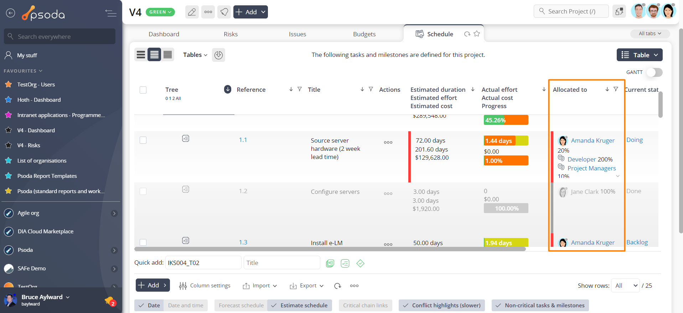The width and height of the screenshot is (683, 313).
Task: Click the horizontal table scrollbar
Action: (x=330, y=249)
